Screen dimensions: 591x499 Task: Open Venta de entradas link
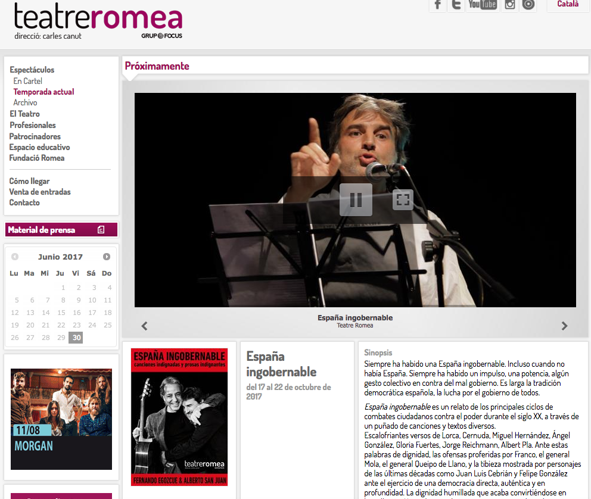pyautogui.click(x=40, y=192)
